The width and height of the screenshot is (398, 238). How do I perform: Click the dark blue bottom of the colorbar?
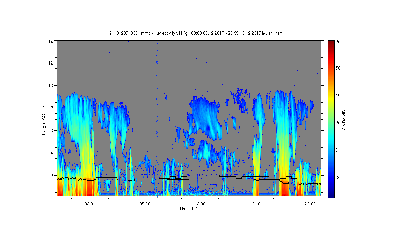pyautogui.click(x=331, y=194)
